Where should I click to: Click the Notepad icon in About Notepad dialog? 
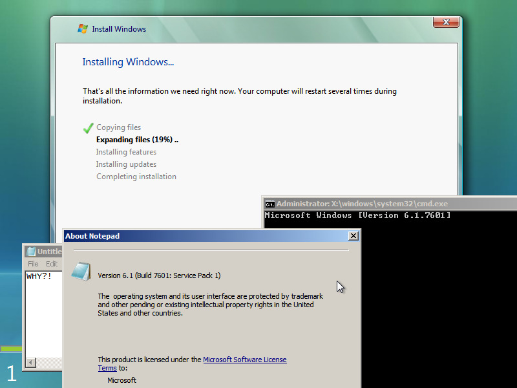[81, 272]
